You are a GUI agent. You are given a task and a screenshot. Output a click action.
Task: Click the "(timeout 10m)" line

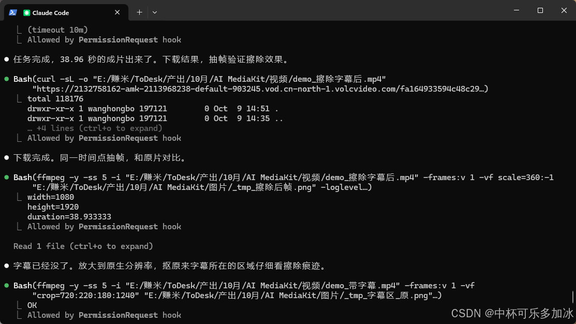click(57, 30)
